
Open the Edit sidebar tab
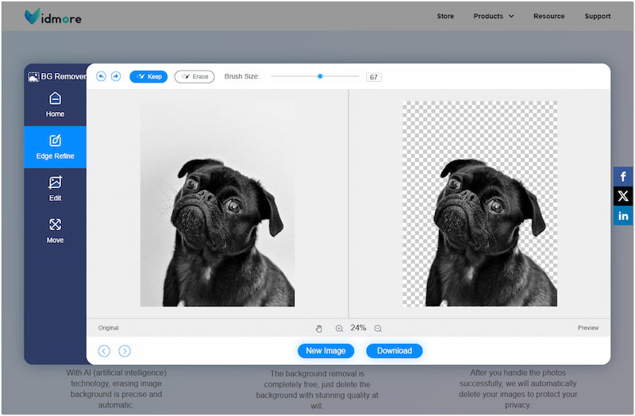click(55, 189)
